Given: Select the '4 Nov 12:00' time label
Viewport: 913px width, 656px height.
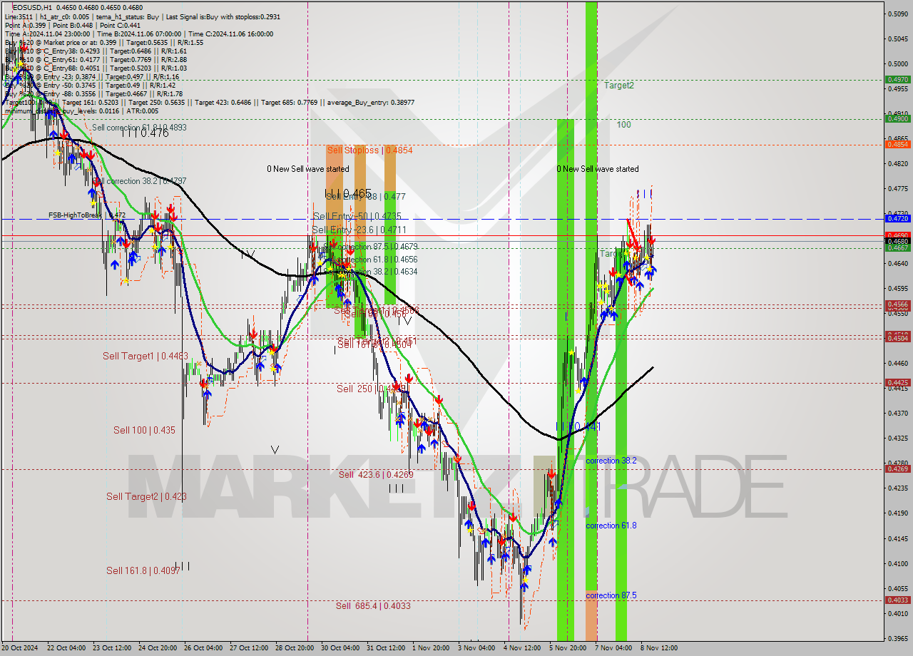Looking at the screenshot, I should pos(521,648).
